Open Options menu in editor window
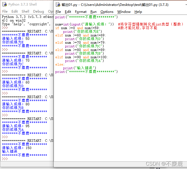The width and height of the screenshot is (187, 169). [107, 12]
